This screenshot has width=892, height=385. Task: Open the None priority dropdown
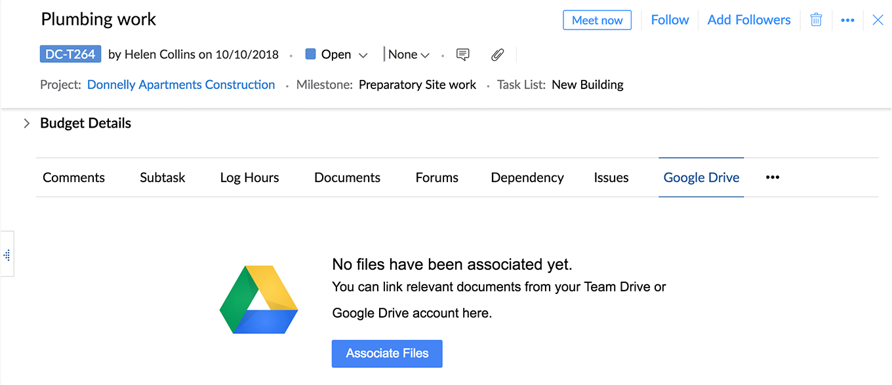click(x=409, y=55)
